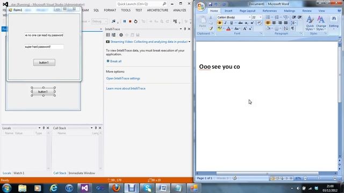Justify paragraph text in Word
344x193 pixels.
coord(285,23)
